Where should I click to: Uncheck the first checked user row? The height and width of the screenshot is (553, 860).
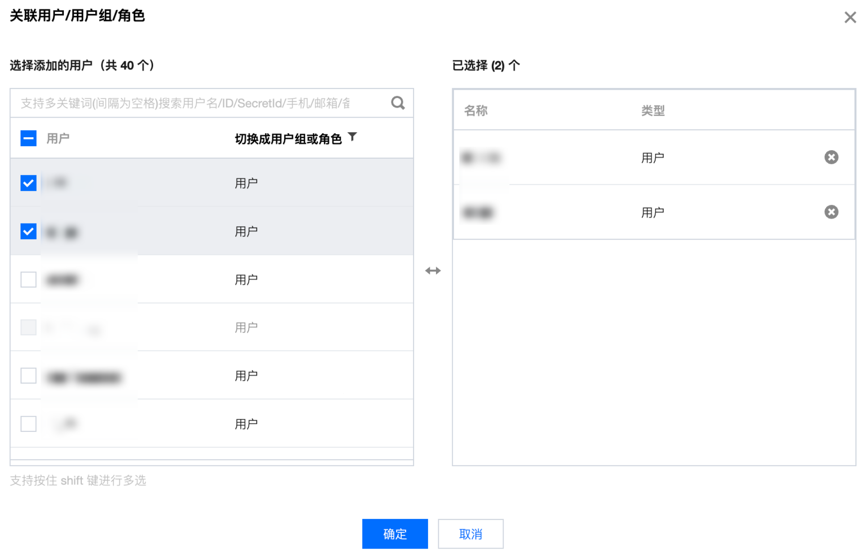click(x=29, y=183)
